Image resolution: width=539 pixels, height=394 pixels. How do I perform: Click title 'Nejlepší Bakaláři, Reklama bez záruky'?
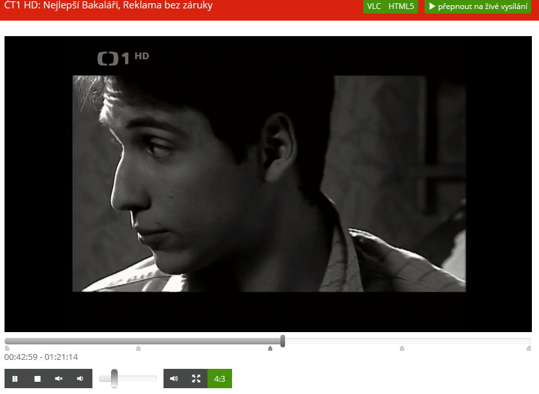pos(128,6)
